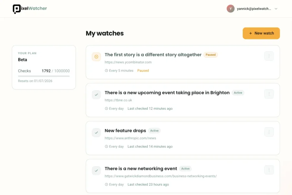Click 'Last checked 23 hours ago'
The image size is (292, 195).
[148, 185]
